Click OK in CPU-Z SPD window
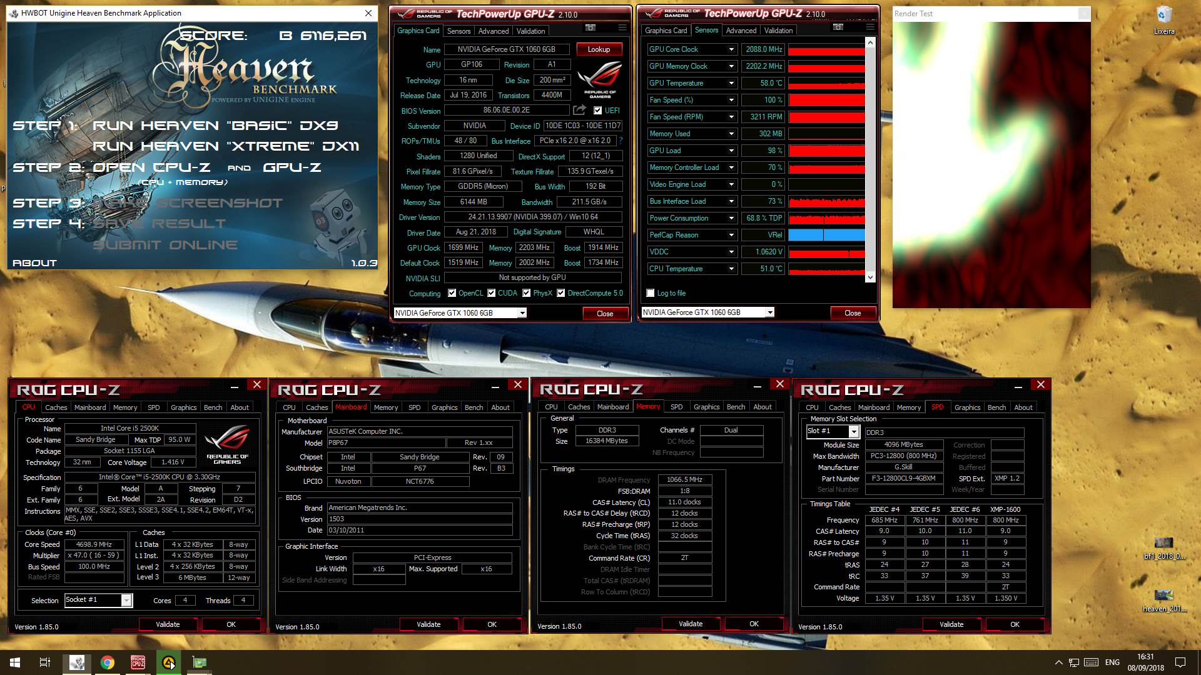Screen dimensions: 1201x675 click(1015, 624)
